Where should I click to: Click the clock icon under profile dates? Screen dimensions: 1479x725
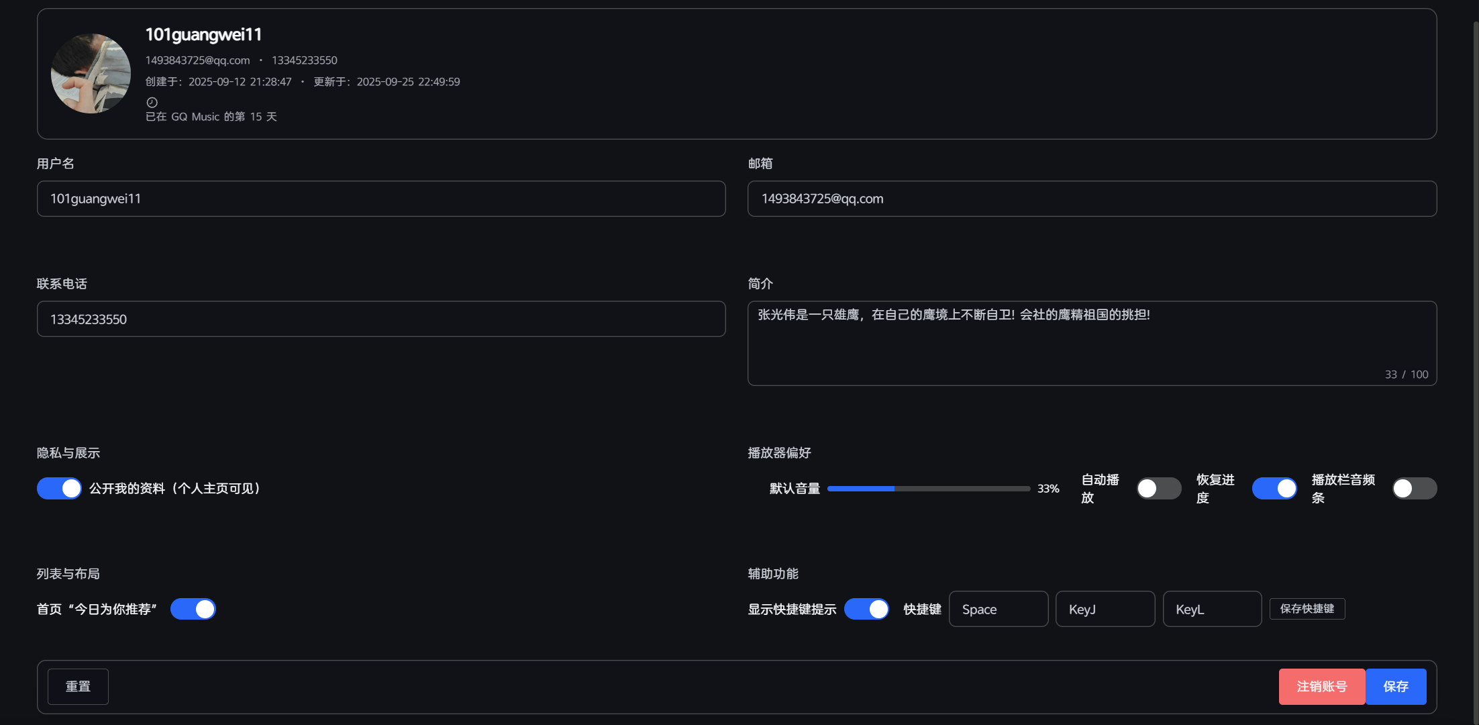coord(152,103)
